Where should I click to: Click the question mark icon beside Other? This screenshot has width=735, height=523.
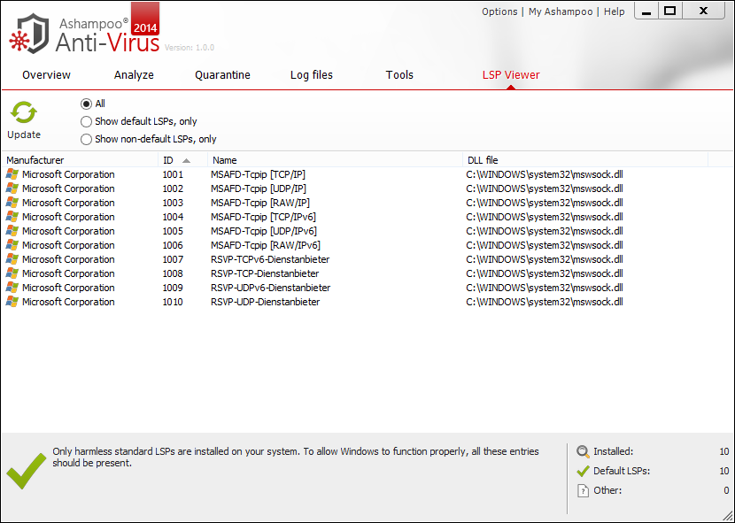[x=583, y=490]
